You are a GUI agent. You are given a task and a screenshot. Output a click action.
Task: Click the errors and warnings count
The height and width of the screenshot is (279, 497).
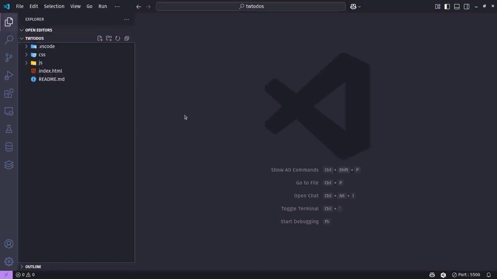point(25,275)
